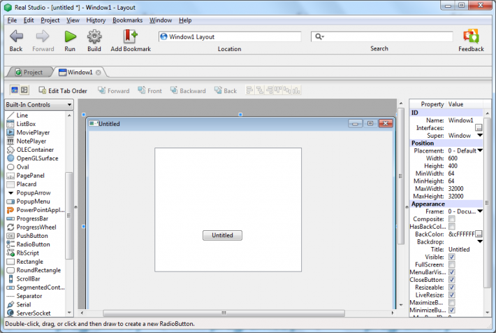496x333 pixels.
Task: Switch to the Project tab
Action: tap(29, 72)
